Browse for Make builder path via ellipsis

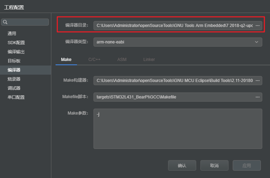(257, 81)
